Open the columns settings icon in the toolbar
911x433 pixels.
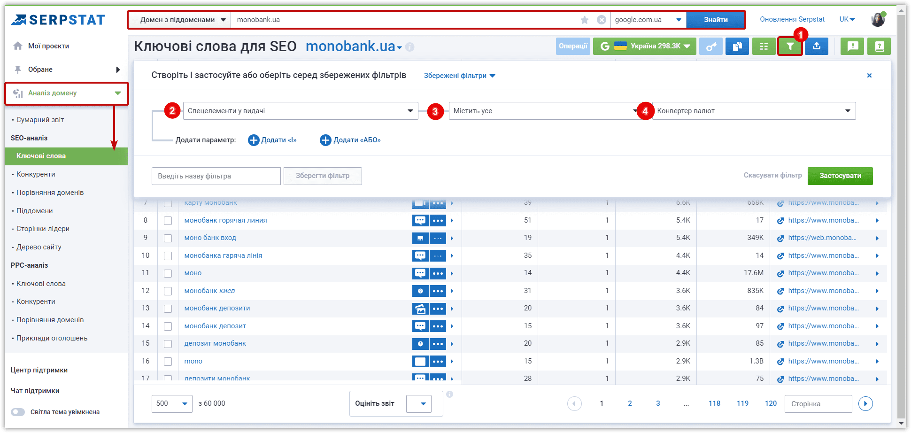[764, 46]
